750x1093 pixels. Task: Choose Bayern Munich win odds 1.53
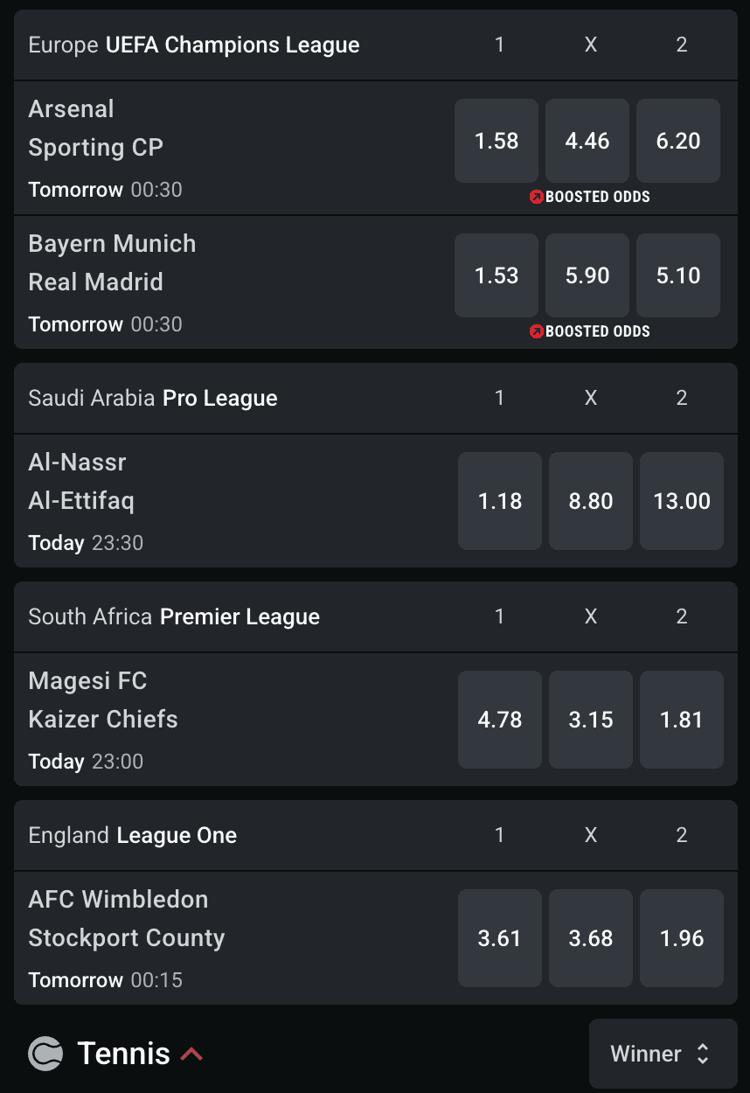497,275
